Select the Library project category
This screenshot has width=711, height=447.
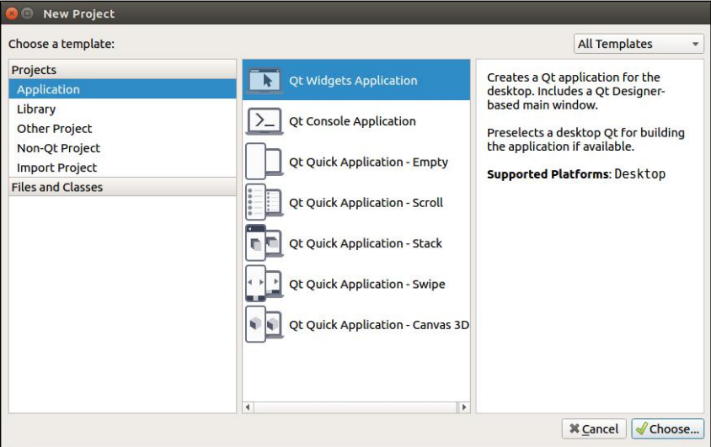(122, 109)
